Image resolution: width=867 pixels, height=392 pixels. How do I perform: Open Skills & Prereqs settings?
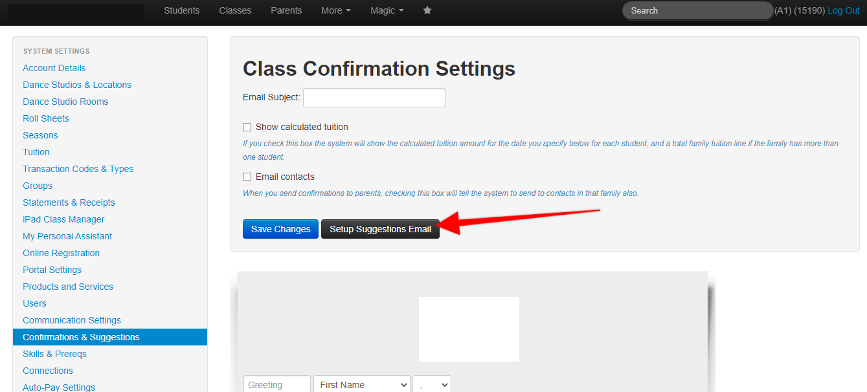(x=54, y=354)
